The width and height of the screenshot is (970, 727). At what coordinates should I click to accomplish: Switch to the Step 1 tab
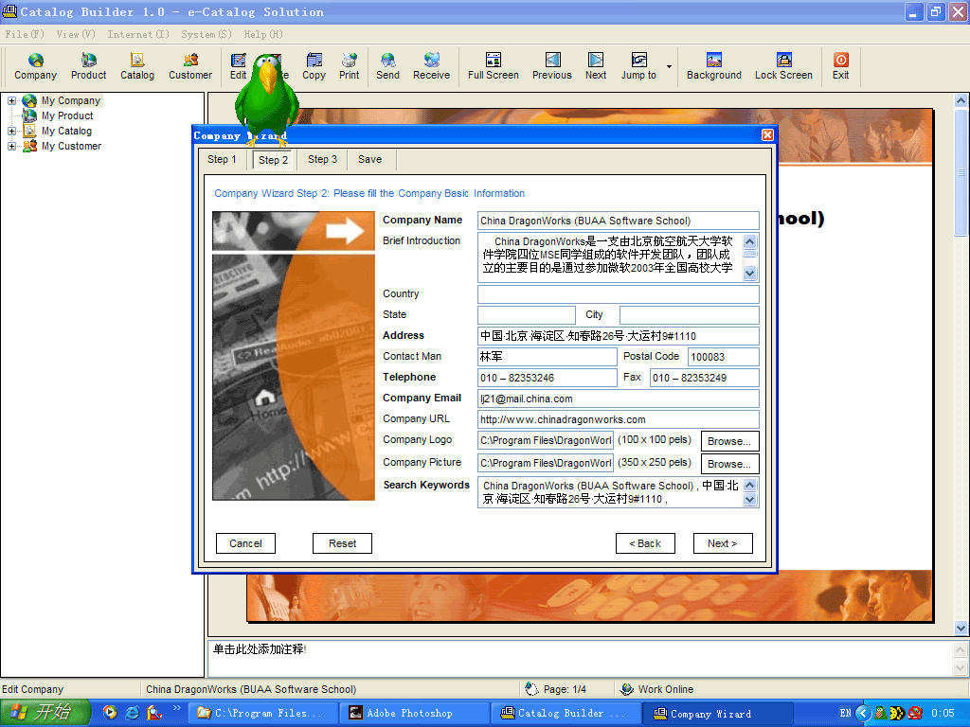[222, 159]
